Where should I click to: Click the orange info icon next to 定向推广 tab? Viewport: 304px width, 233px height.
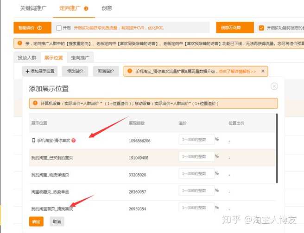tap(86, 8)
